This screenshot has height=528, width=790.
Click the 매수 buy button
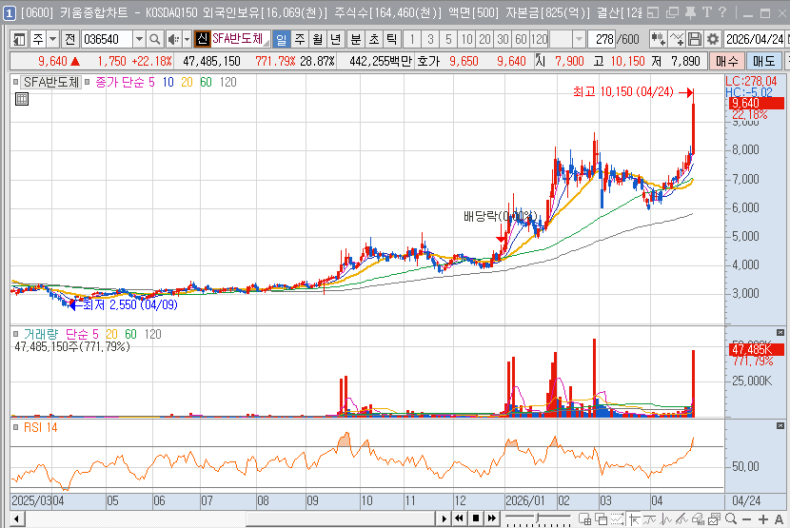coord(726,62)
